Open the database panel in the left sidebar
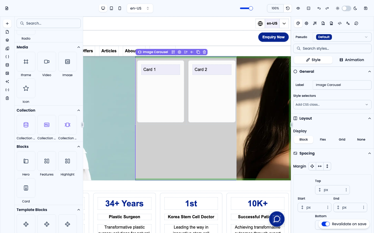Screen dimensions: 374x233 7,65
